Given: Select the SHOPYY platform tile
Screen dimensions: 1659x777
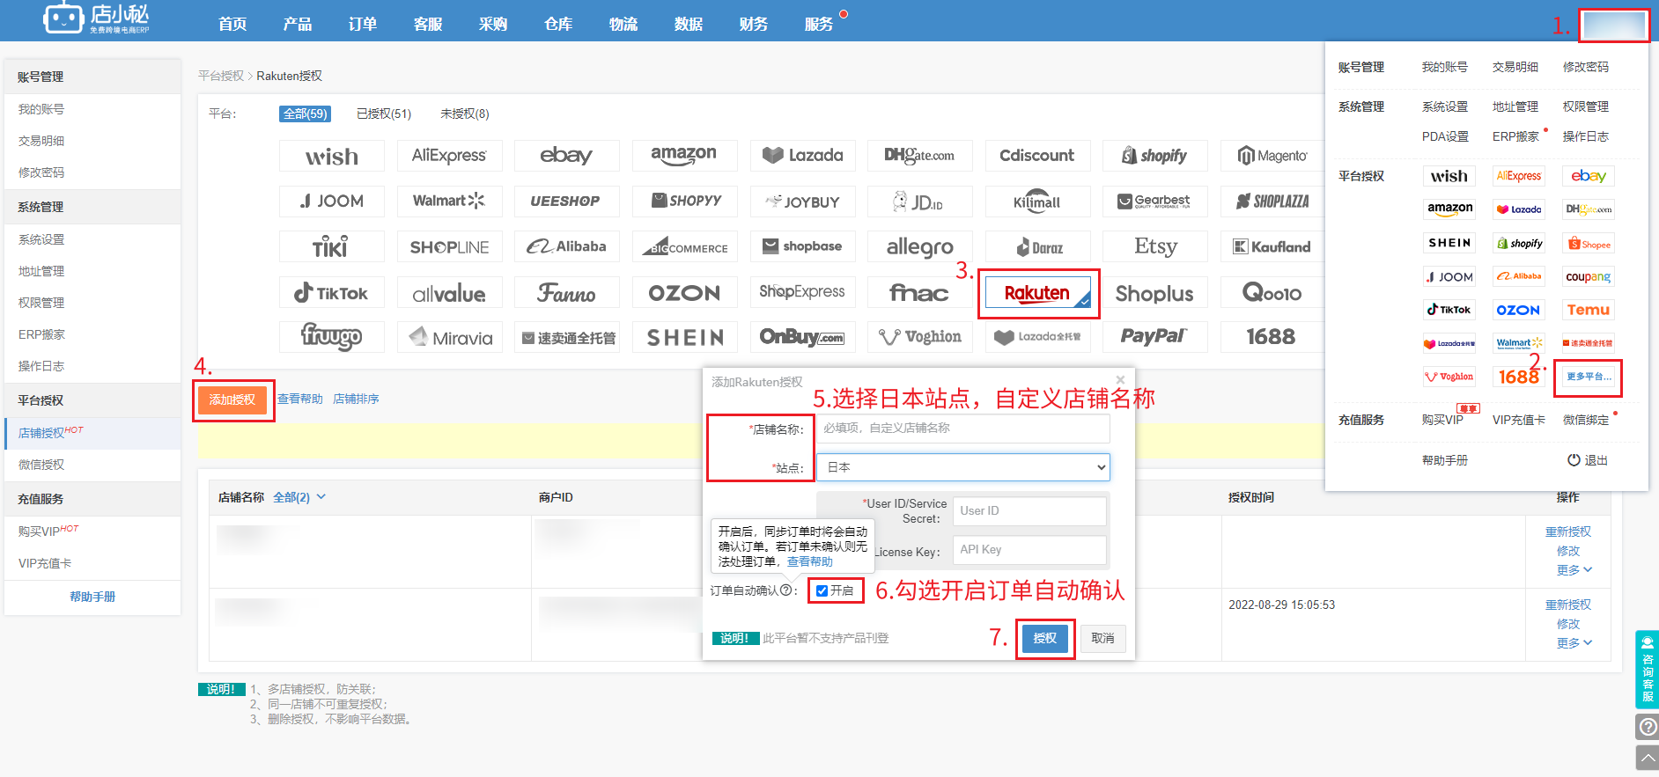Looking at the screenshot, I should click(x=684, y=202).
